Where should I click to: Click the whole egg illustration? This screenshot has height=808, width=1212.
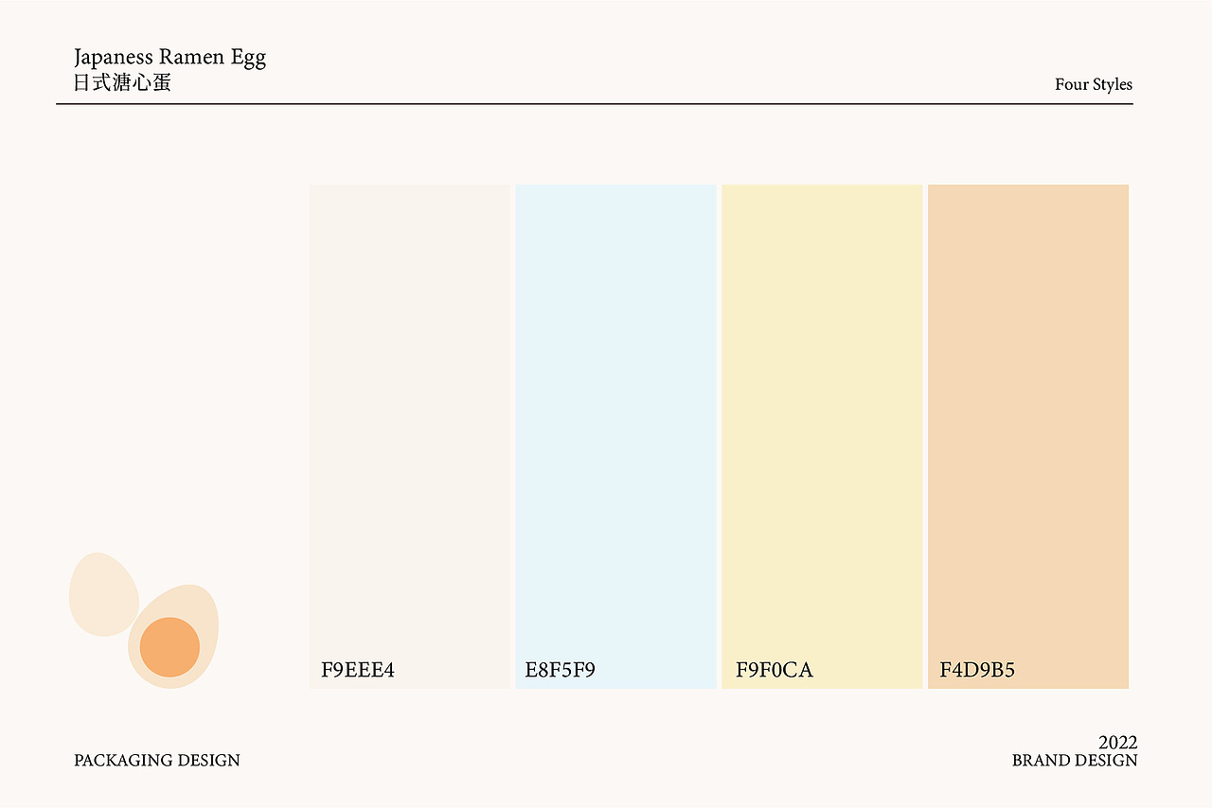[104, 594]
